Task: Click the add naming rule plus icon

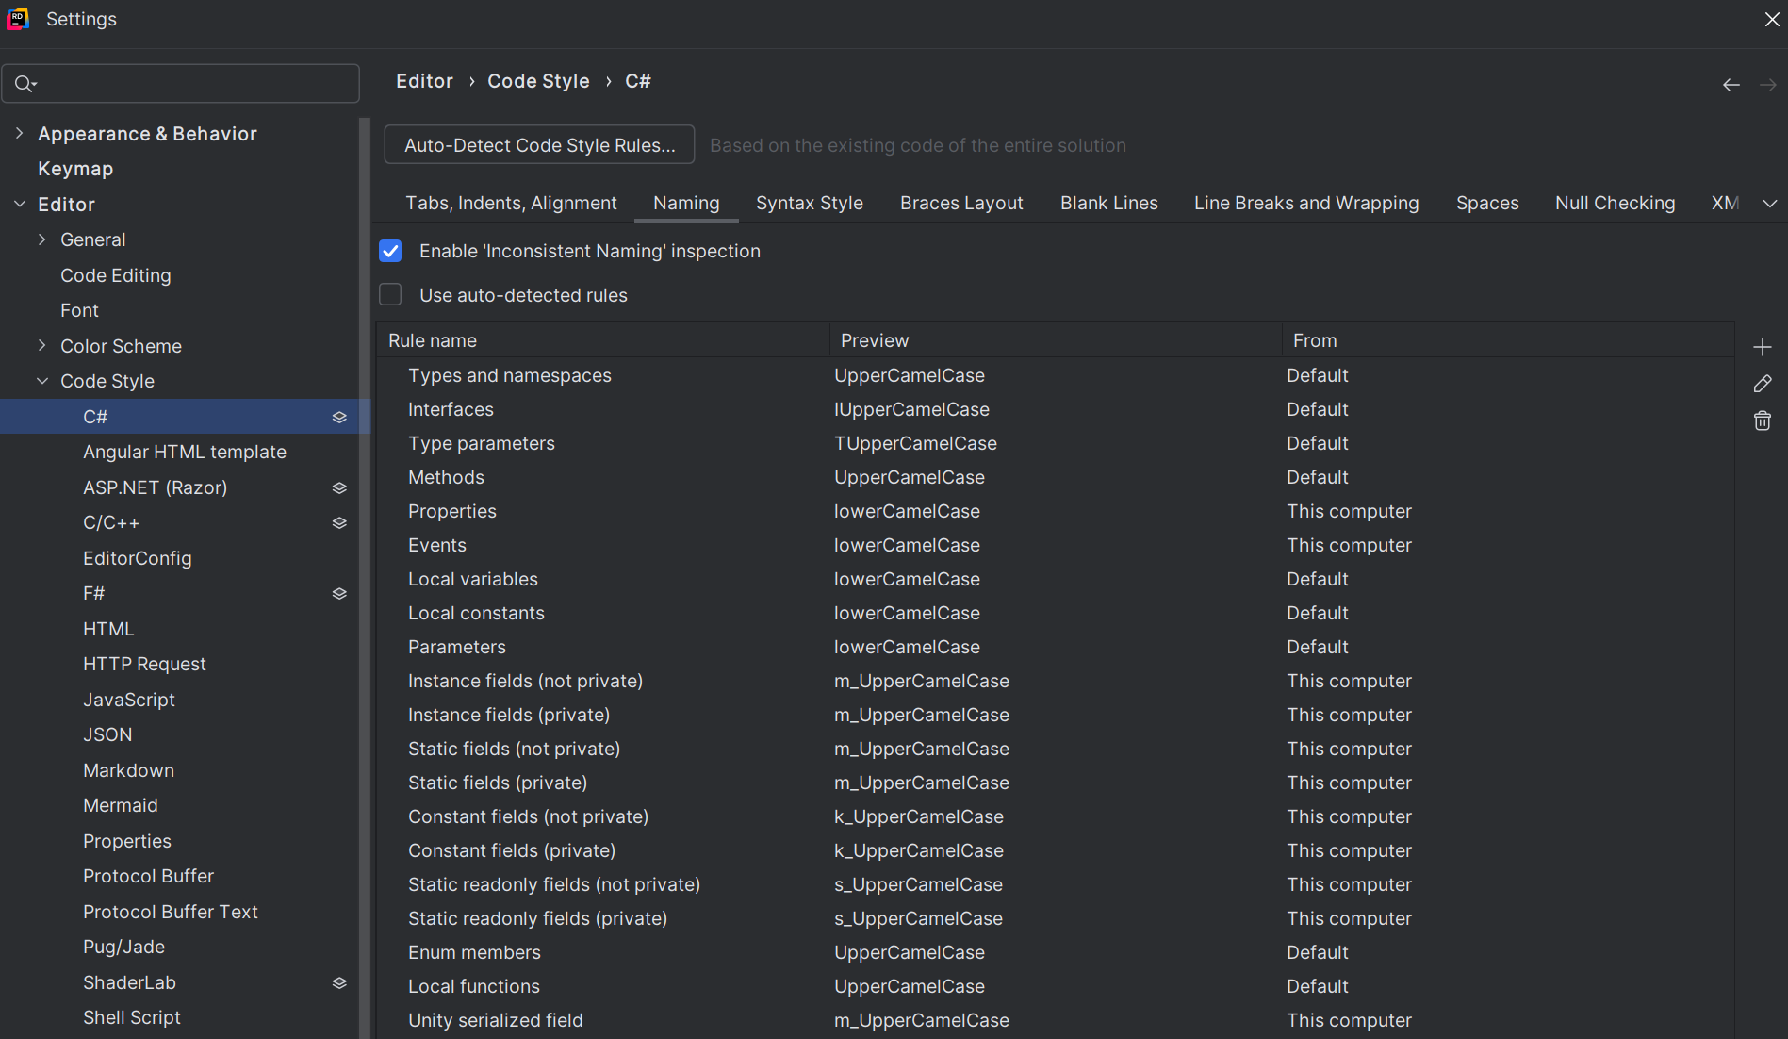Action: click(x=1762, y=347)
